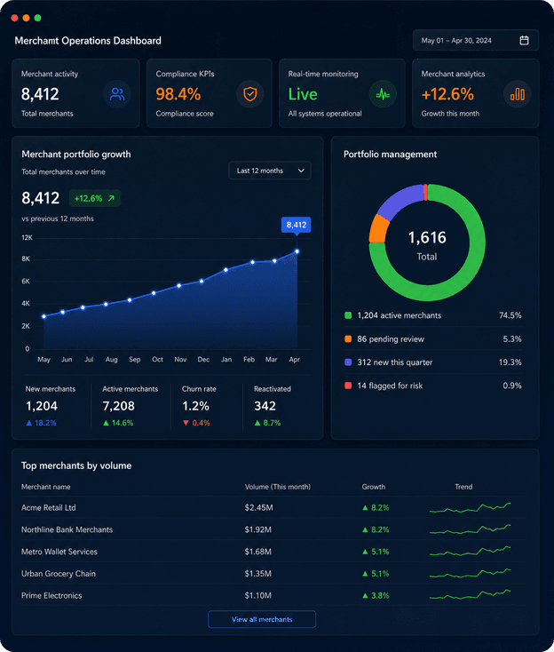
Task: Click Northline Bank Merchants trend sparkline
Action: click(470, 529)
